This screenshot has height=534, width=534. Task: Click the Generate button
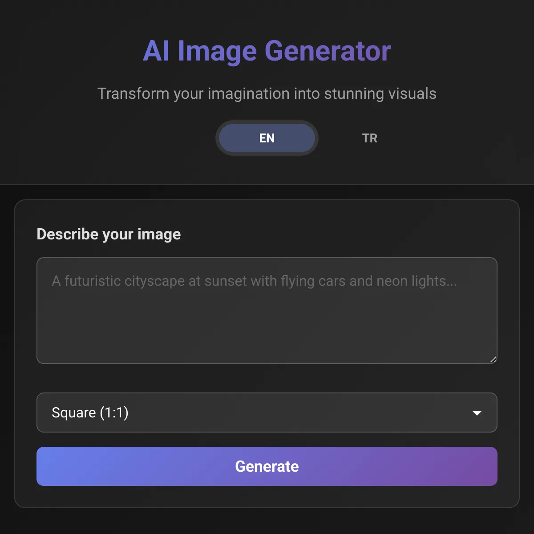pos(267,466)
